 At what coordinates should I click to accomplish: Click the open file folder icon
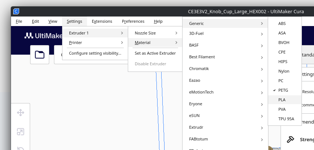[40, 55]
